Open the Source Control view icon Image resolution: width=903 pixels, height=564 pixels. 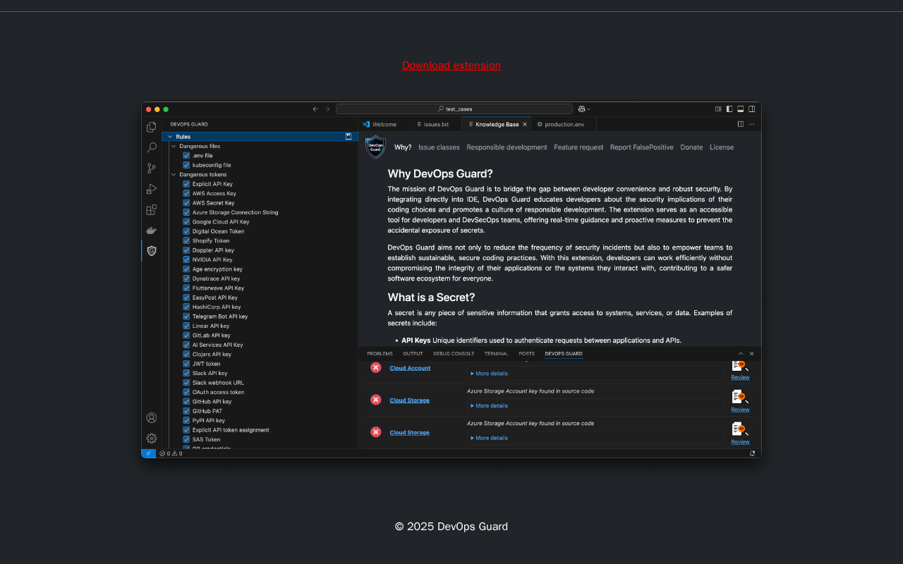coord(151,168)
